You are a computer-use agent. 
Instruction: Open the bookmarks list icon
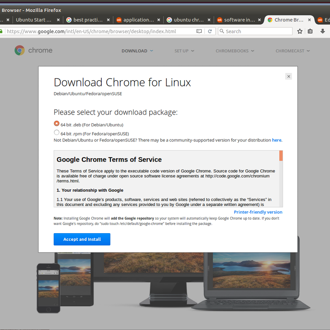(310, 31)
